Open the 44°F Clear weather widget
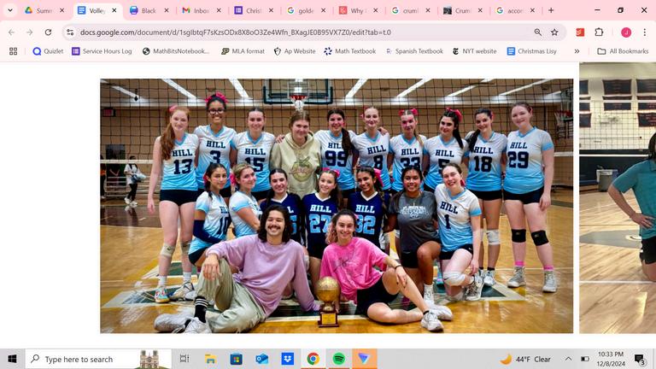The height and width of the screenshot is (369, 656). pyautogui.click(x=525, y=359)
